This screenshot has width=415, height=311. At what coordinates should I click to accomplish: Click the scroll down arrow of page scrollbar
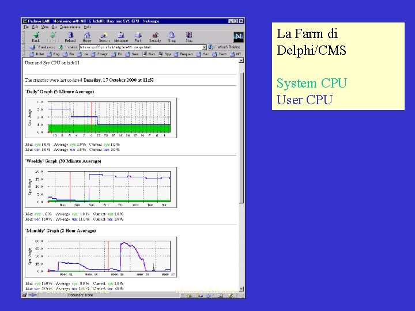pos(241,289)
